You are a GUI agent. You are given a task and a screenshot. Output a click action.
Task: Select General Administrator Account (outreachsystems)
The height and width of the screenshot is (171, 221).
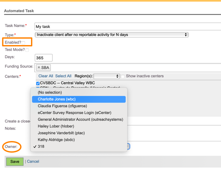point(80,119)
